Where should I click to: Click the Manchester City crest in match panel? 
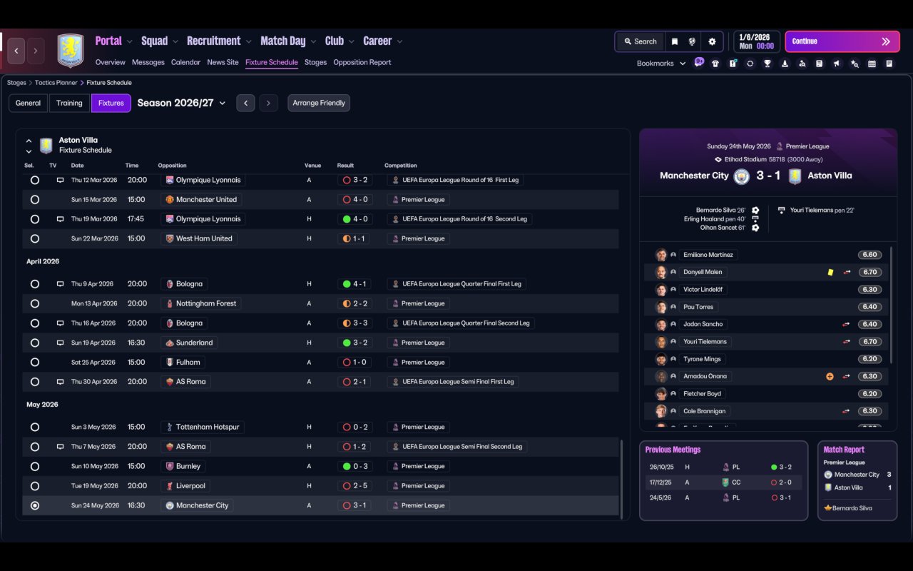[742, 176]
